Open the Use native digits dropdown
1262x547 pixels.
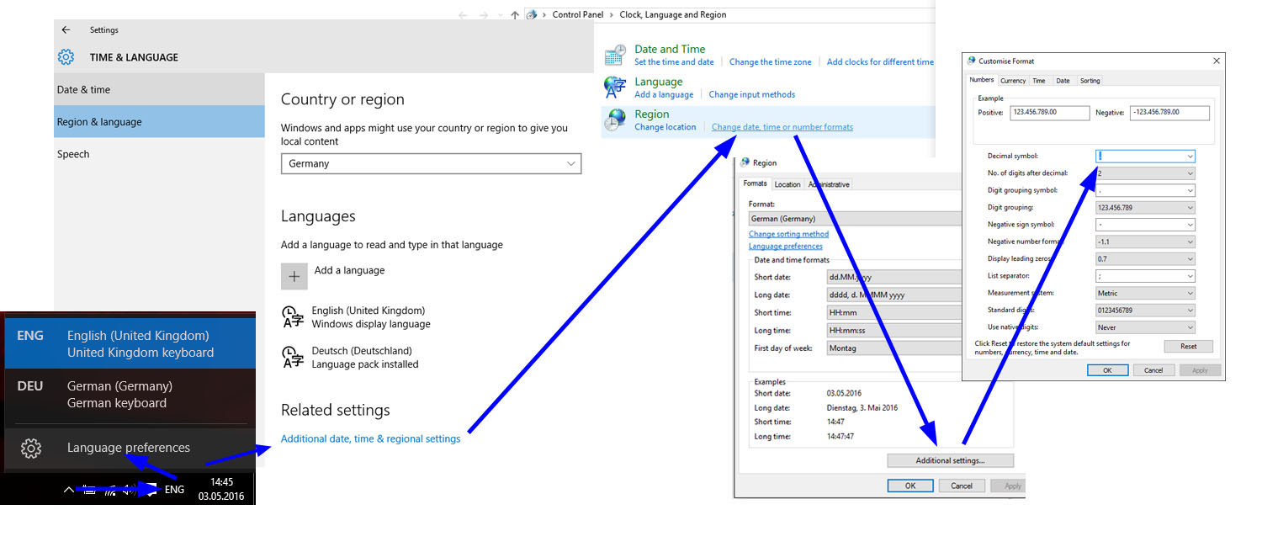1145,327
